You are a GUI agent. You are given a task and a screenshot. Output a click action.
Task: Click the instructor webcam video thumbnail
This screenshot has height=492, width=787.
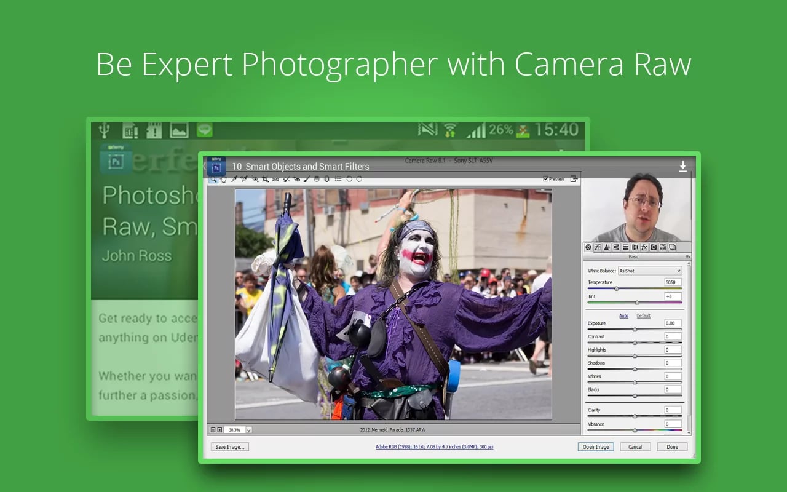click(x=636, y=207)
